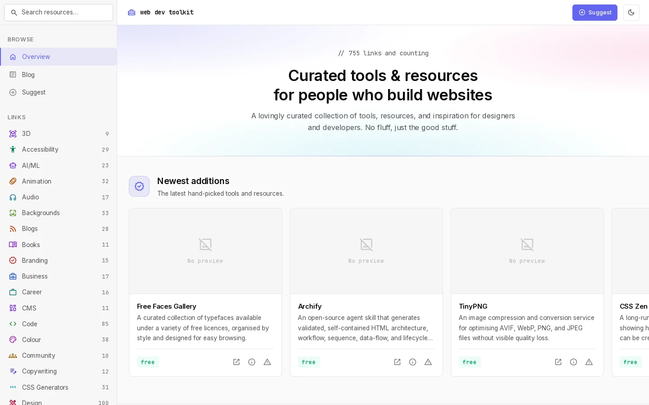Open the Free Faces Gallery title link

pyautogui.click(x=167, y=306)
